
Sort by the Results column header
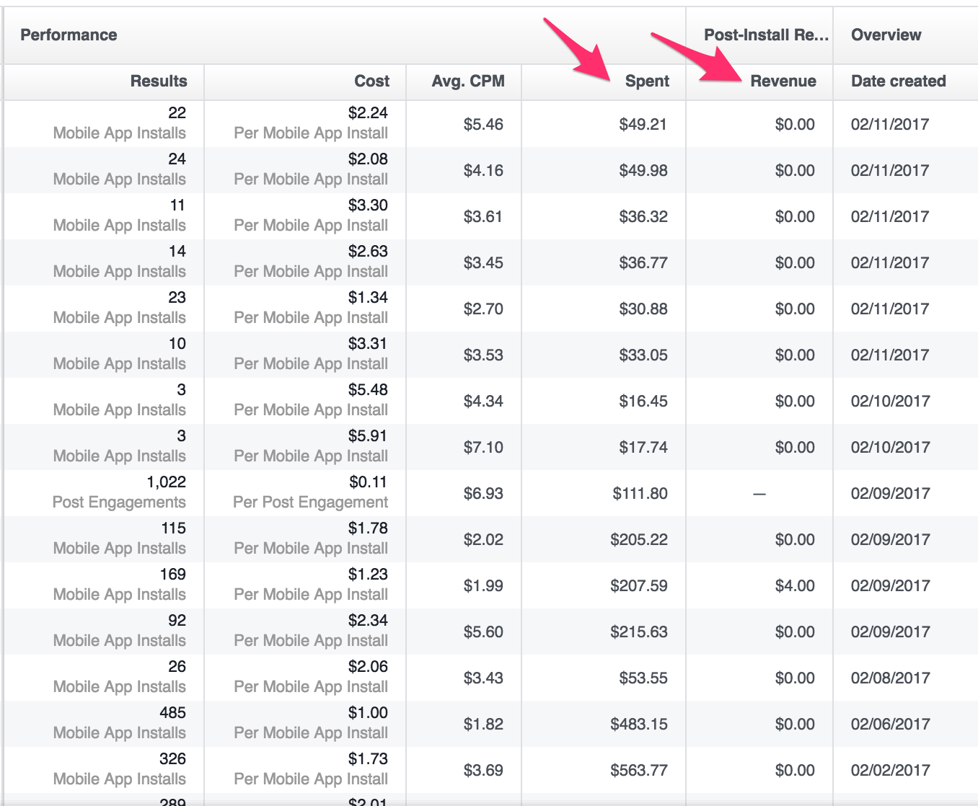pos(158,81)
